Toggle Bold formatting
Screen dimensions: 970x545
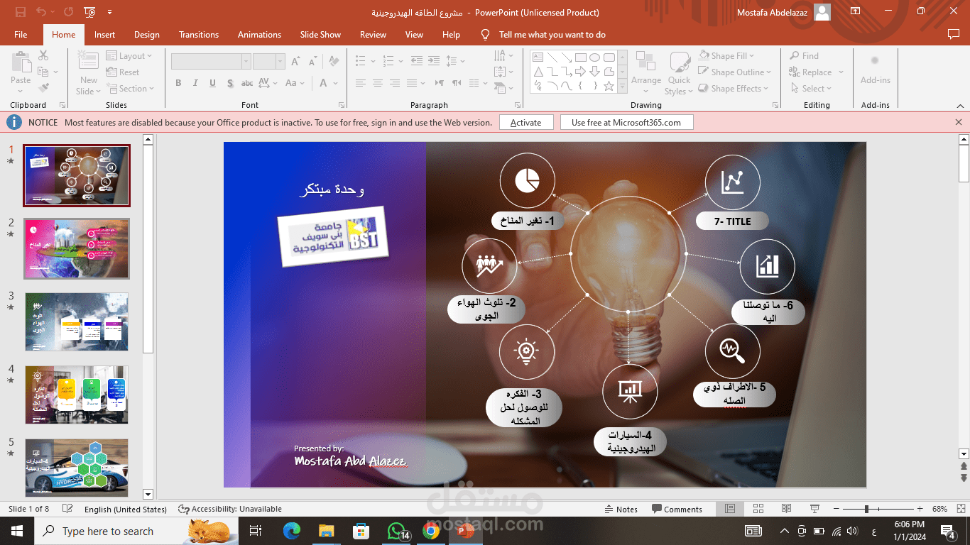click(178, 83)
